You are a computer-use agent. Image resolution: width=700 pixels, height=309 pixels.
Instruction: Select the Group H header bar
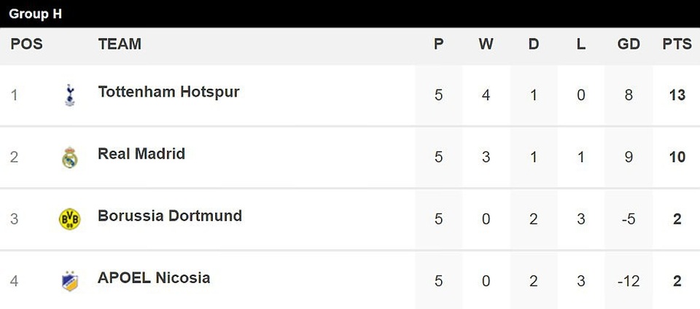(x=350, y=14)
